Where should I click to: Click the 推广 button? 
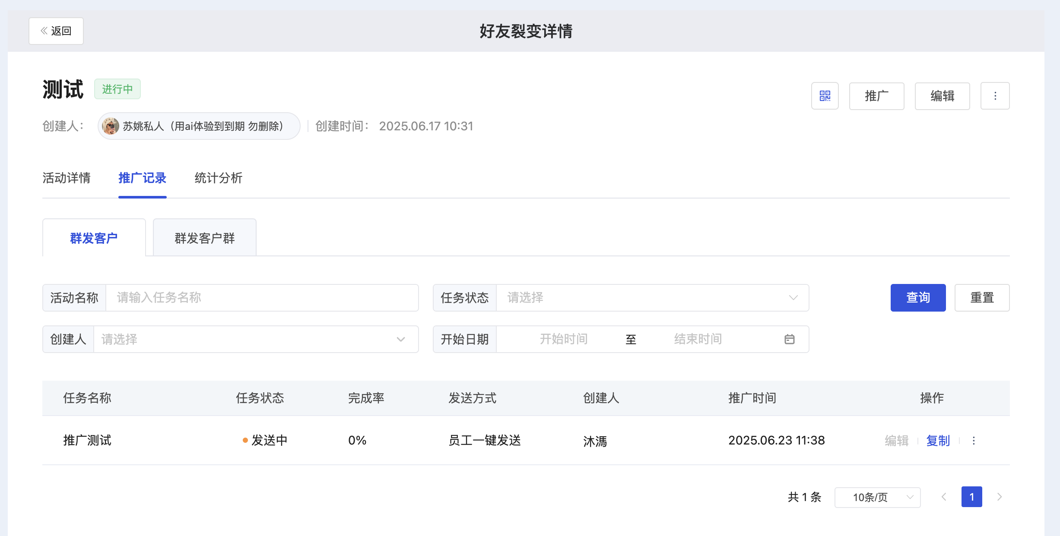876,96
